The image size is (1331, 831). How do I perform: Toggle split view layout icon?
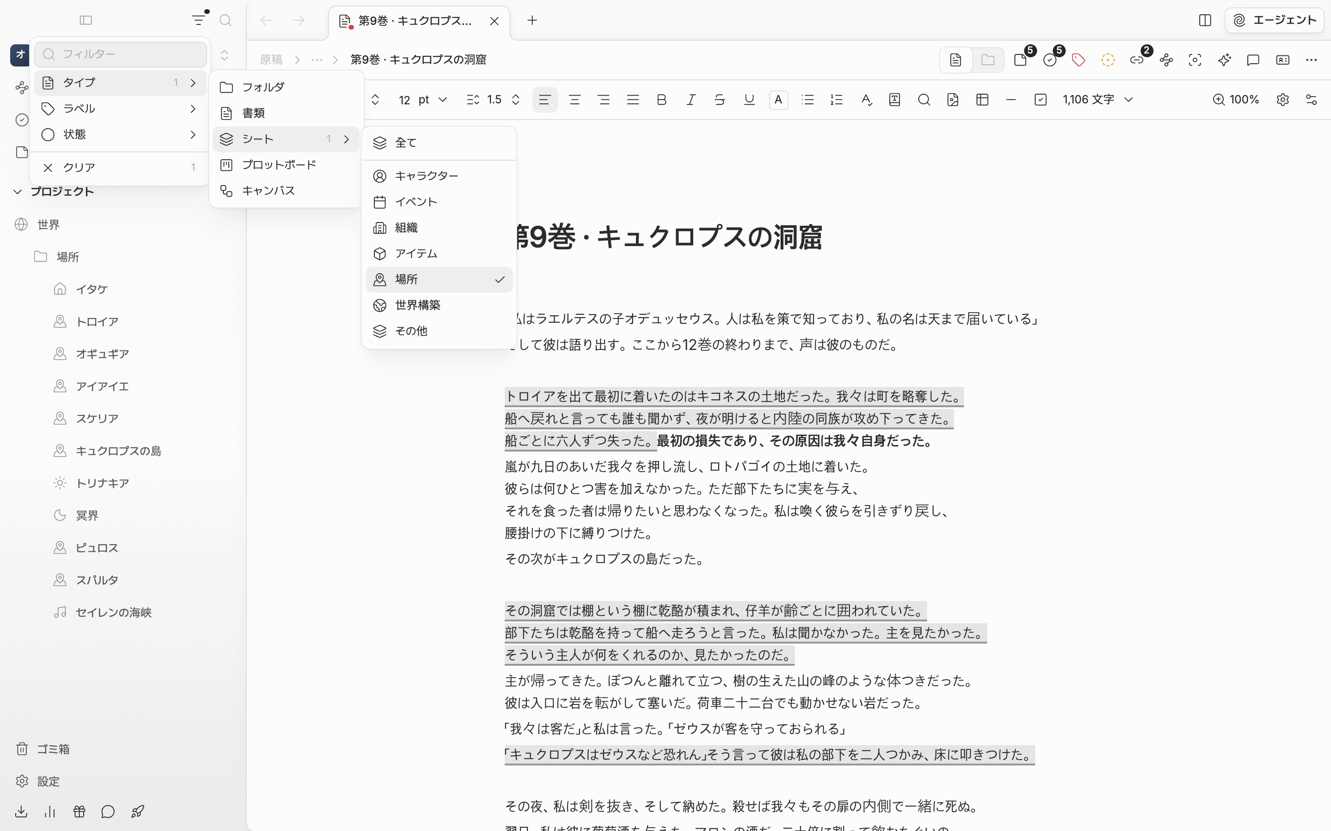click(x=1205, y=20)
